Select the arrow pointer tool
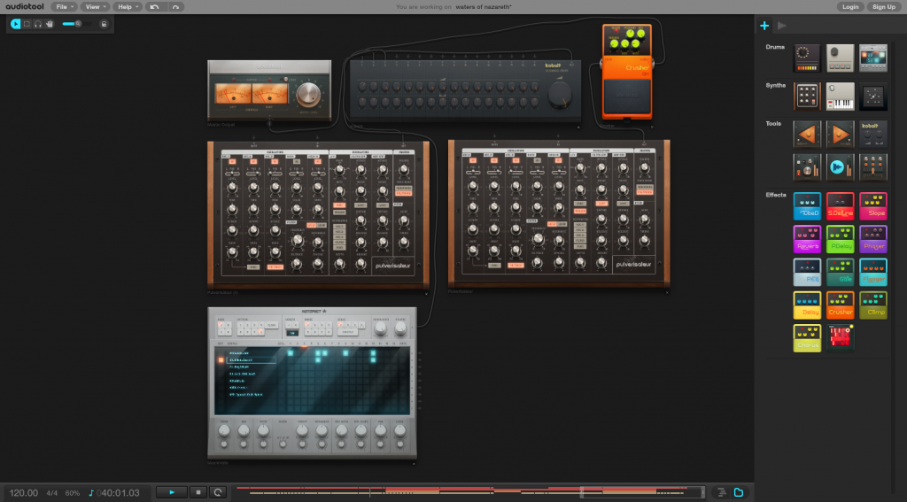The image size is (907, 502). pos(16,24)
